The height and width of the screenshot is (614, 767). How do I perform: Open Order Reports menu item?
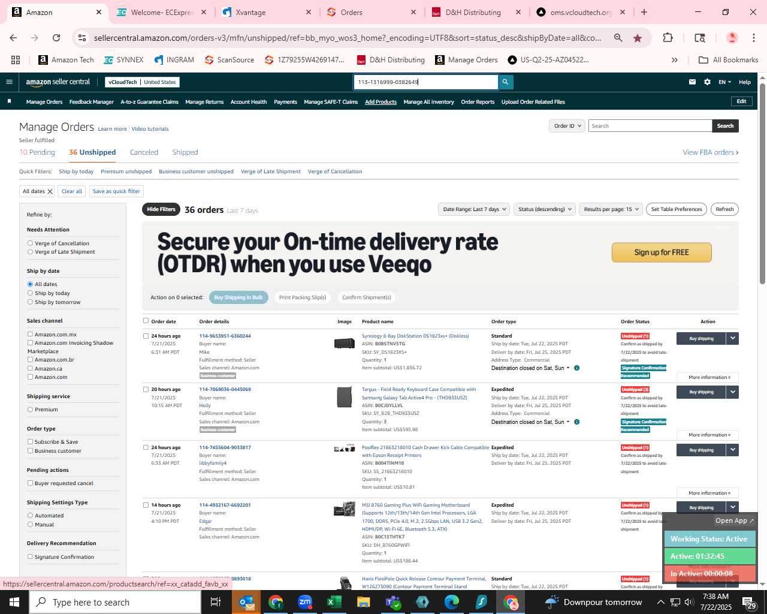(x=478, y=102)
